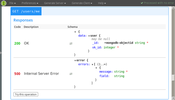
Task: Collapse the errors array triangle
Action: (92, 64)
